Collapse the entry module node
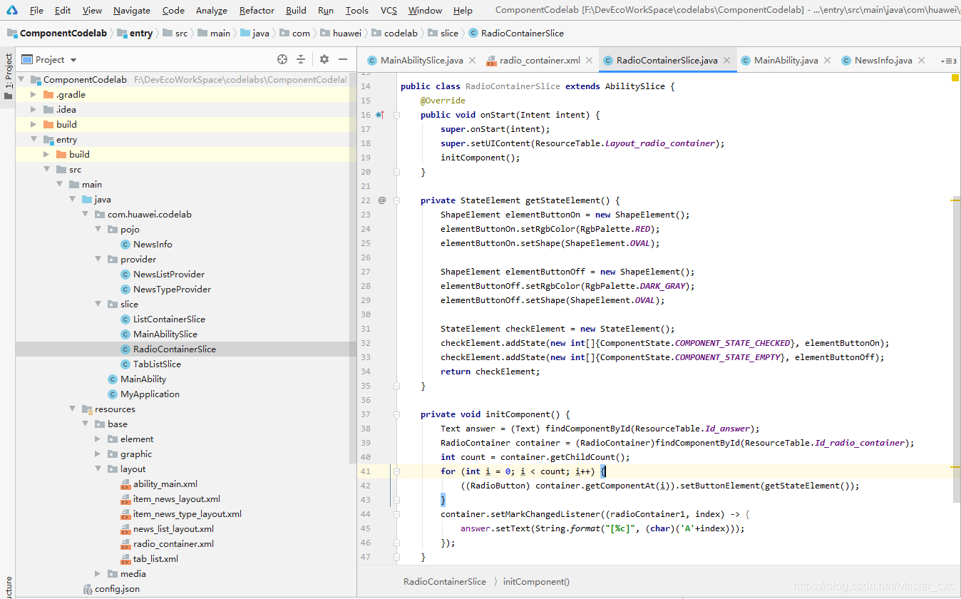 (34, 140)
